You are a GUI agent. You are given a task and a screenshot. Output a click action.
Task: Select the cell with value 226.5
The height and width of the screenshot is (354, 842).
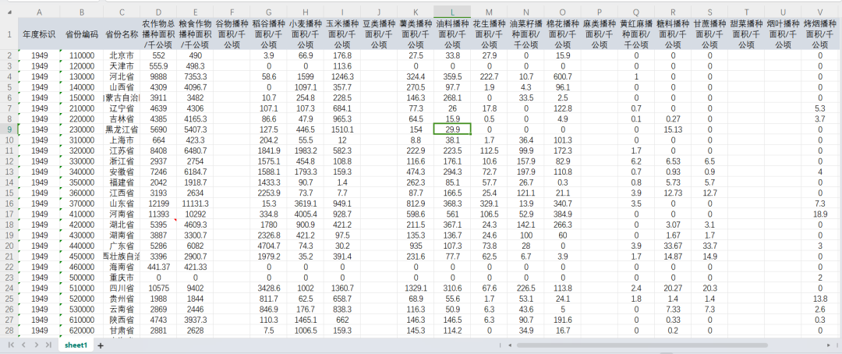(x=525, y=288)
